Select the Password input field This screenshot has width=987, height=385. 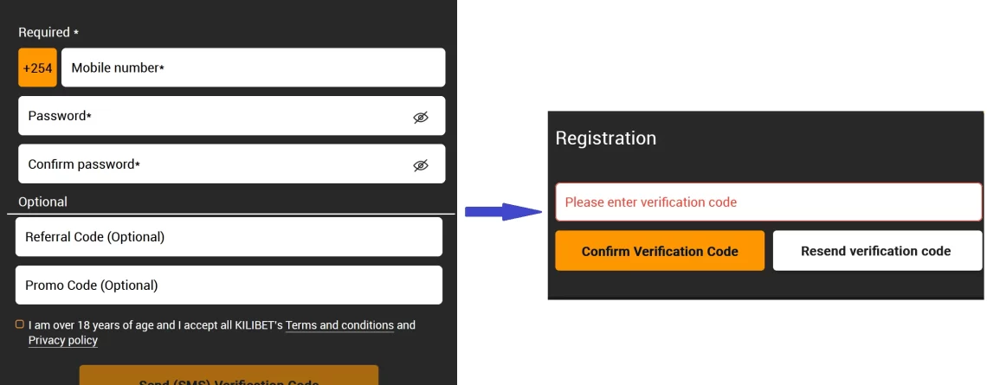[232, 116]
